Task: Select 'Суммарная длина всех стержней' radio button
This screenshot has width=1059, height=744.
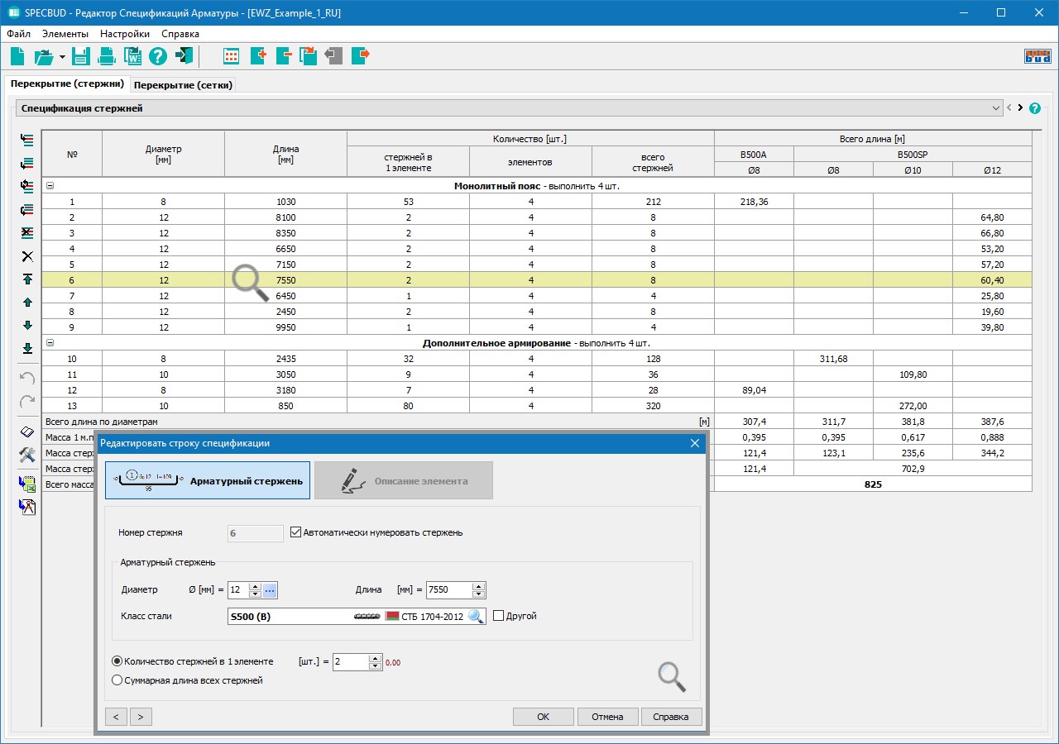Action: point(117,680)
